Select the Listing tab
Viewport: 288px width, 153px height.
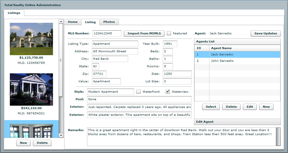tap(91, 22)
